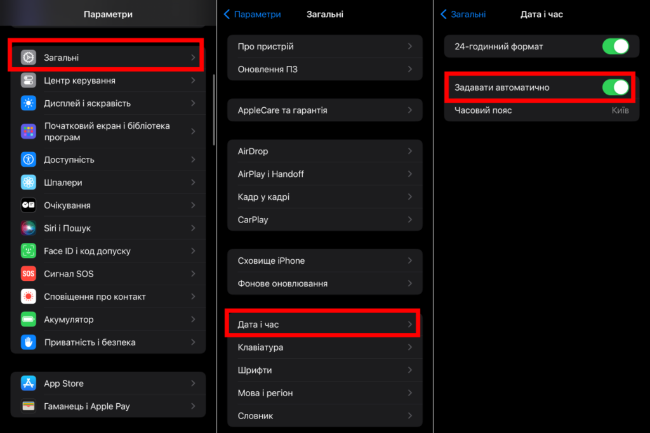Tap the Face ID icon
This screenshot has height=433, width=650.
pyautogui.click(x=29, y=251)
